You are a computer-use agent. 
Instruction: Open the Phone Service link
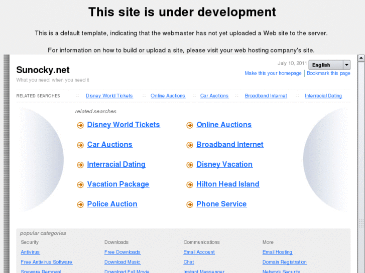click(221, 204)
